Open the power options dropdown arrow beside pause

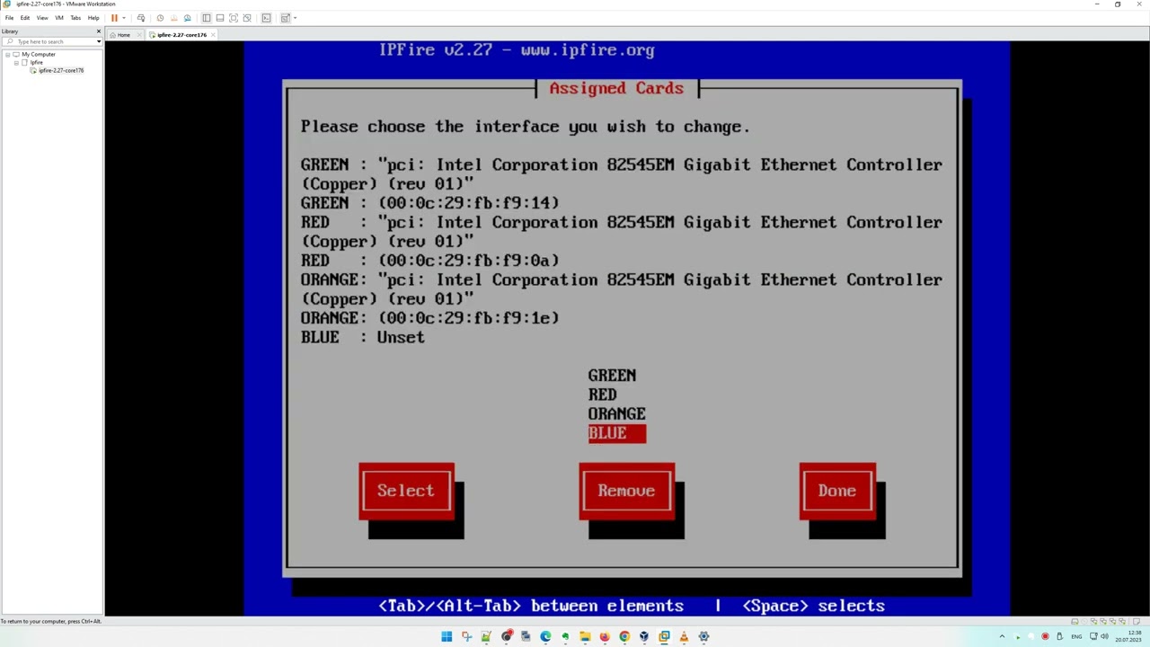124,18
